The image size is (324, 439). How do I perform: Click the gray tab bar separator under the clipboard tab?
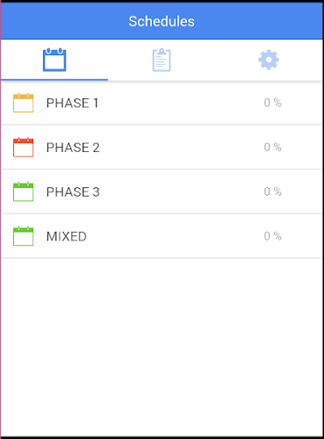(162, 81)
